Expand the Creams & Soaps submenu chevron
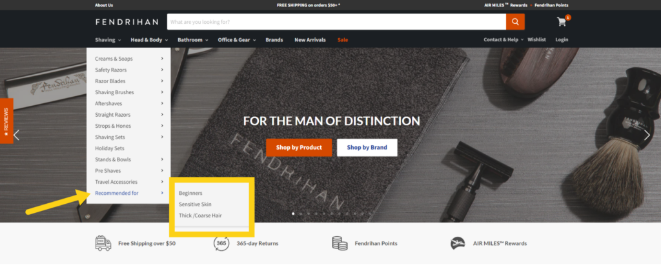This screenshot has width=661, height=269. (x=162, y=59)
